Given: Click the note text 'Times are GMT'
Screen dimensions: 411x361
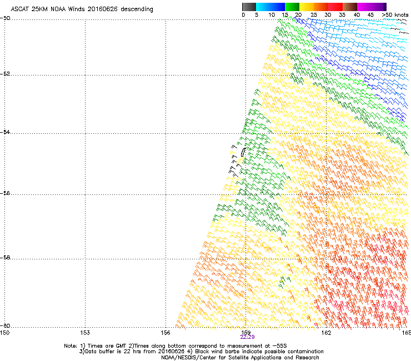Looking at the screenshot, I should point(107,346).
